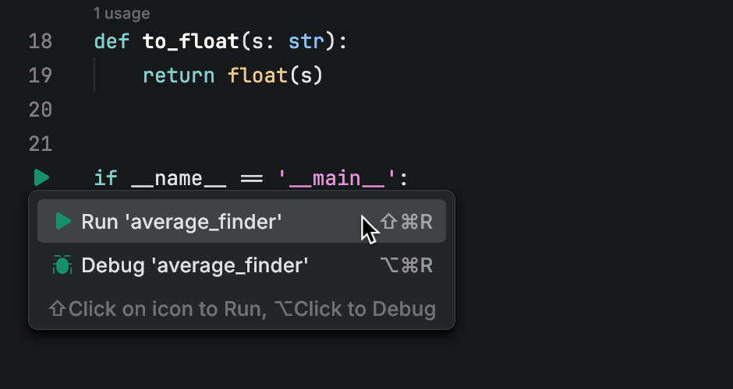Click the green Run gutter icon
The width and height of the screenshot is (733, 389).
[x=41, y=178]
